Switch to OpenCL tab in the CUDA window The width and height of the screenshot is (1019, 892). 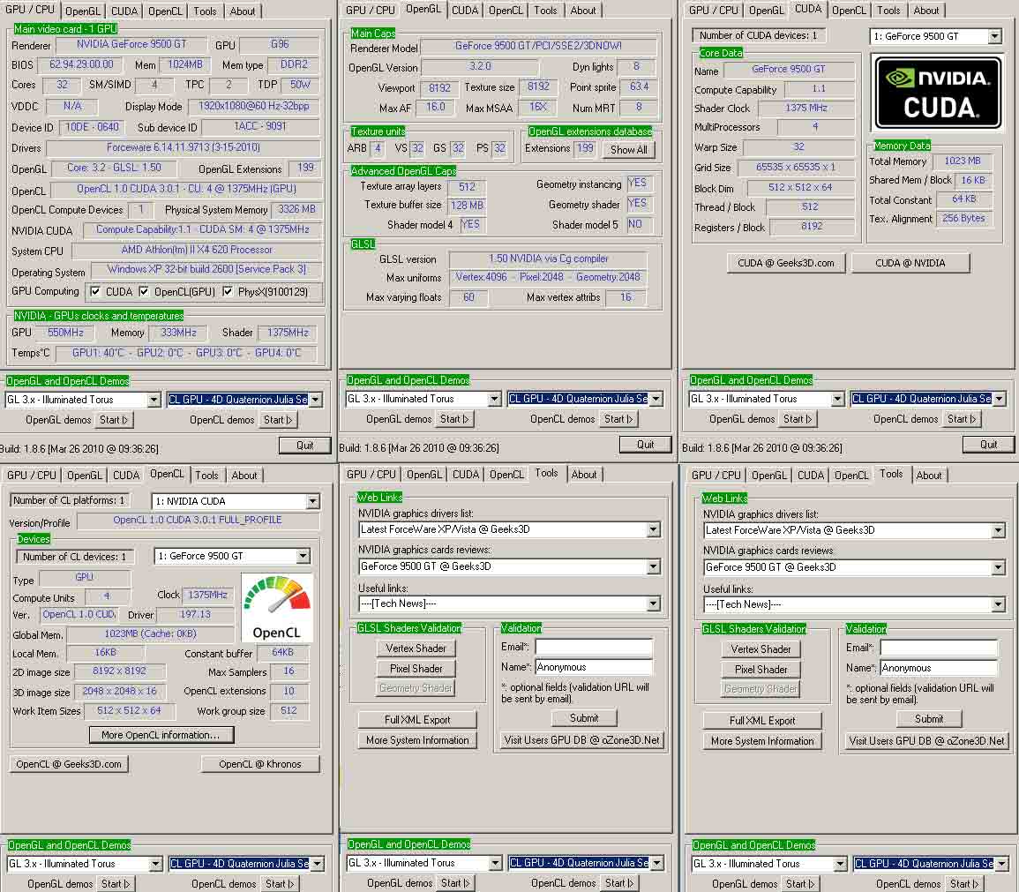[849, 11]
